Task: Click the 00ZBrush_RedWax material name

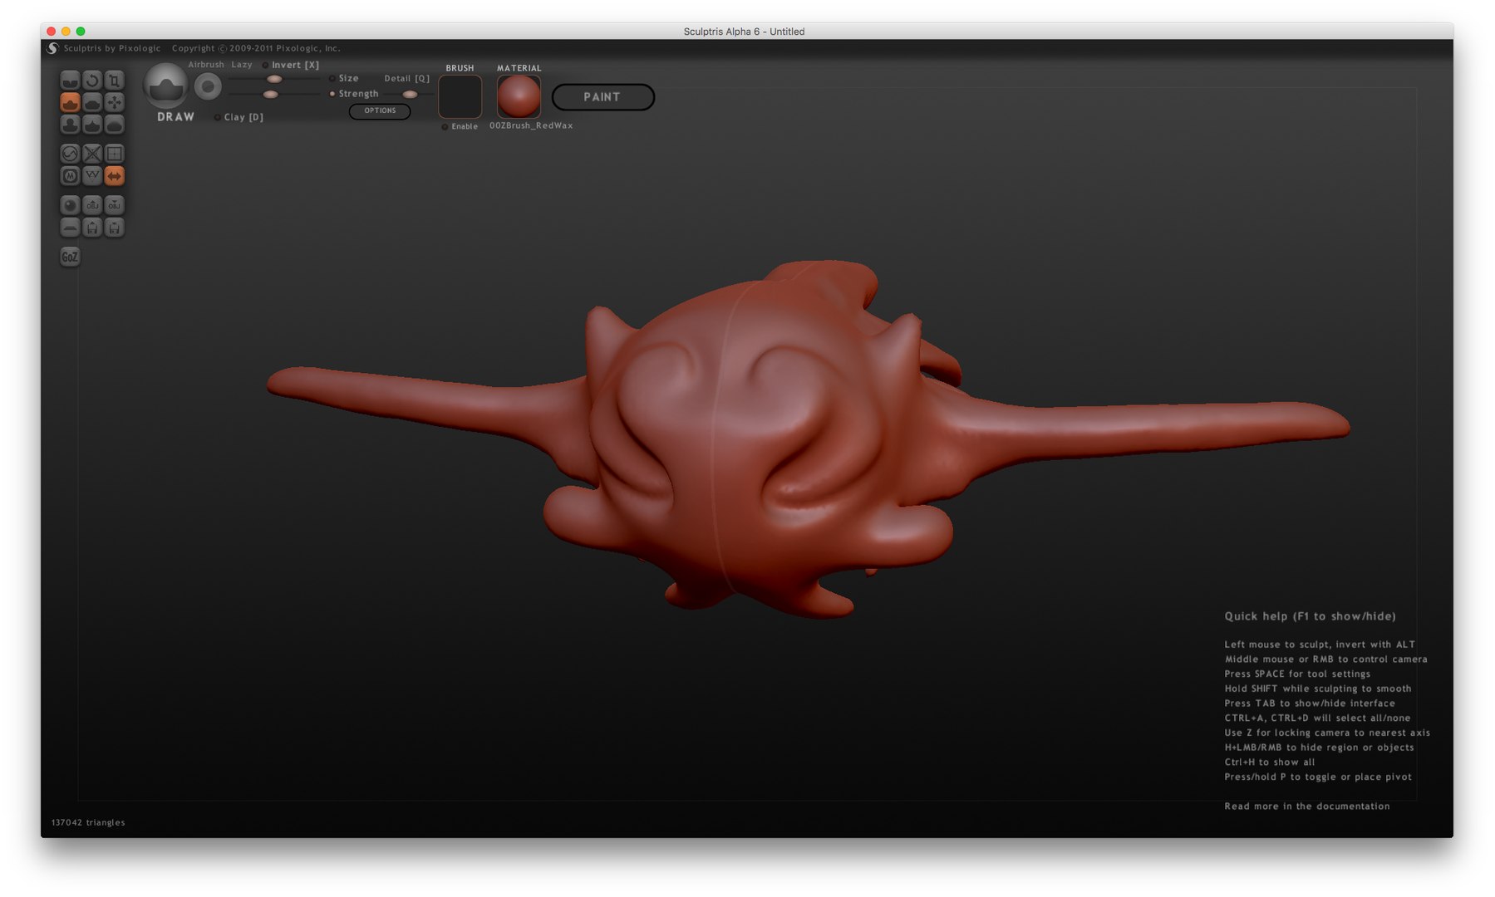Action: (531, 125)
